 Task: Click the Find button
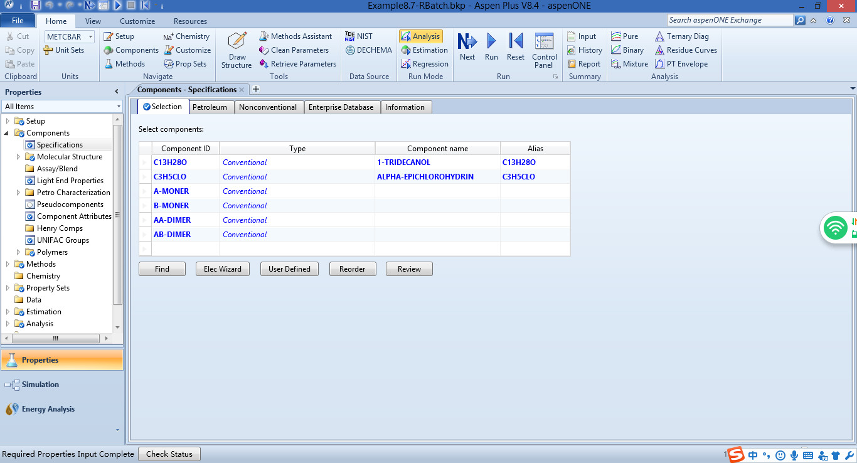click(x=162, y=269)
